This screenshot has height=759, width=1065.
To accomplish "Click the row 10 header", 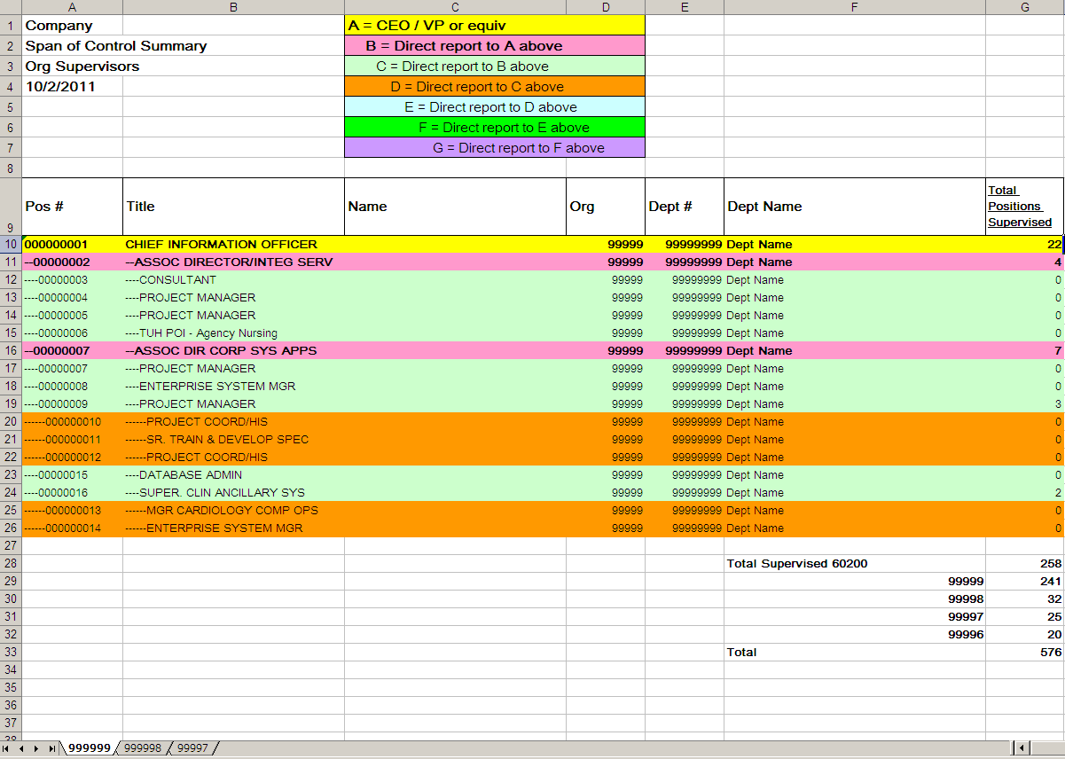I will [12, 244].
